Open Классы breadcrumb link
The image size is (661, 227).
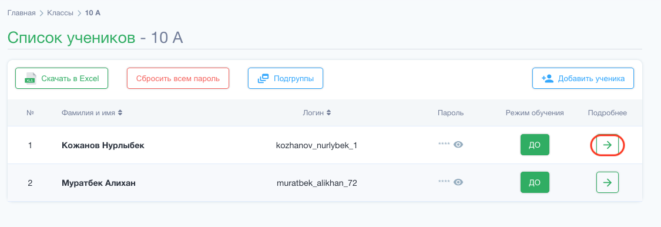coord(61,13)
